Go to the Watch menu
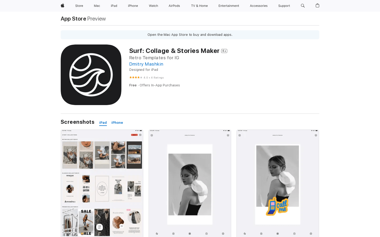This screenshot has height=237, width=380. pos(153,6)
